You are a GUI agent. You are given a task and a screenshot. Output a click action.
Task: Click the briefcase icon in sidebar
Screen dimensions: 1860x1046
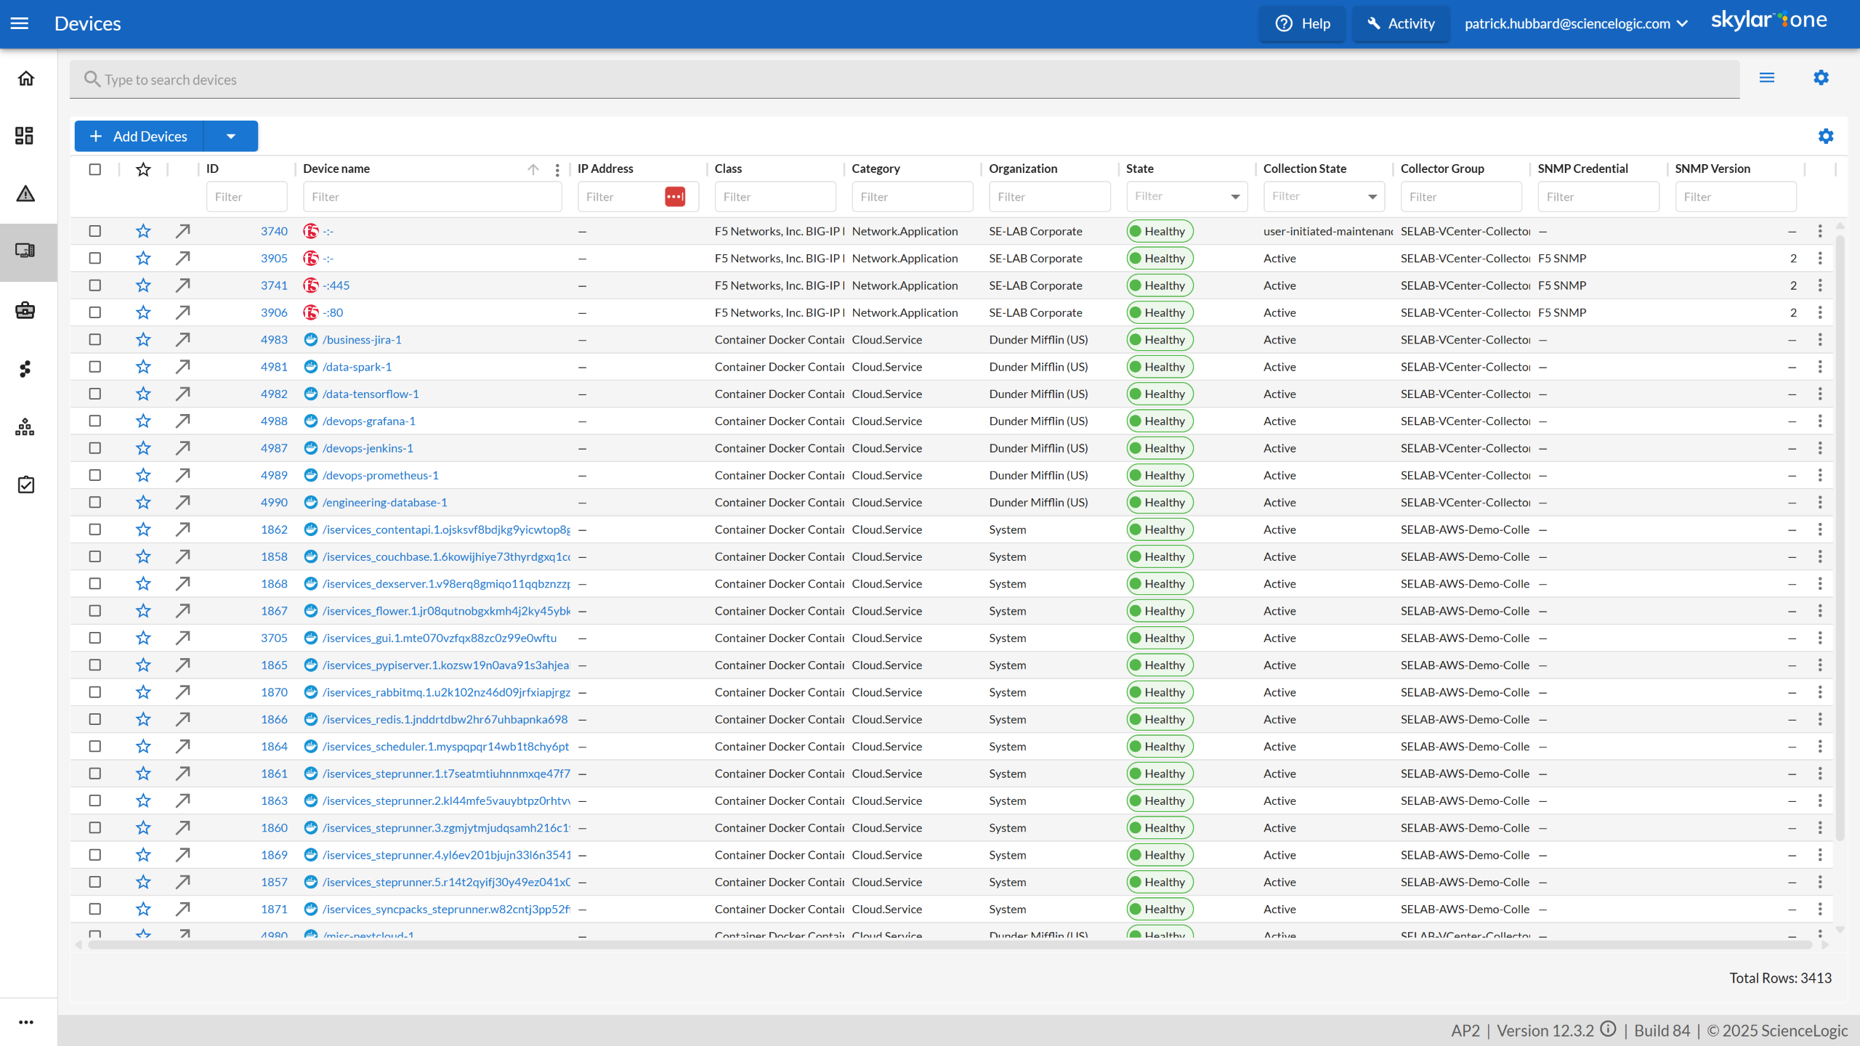coord(25,311)
